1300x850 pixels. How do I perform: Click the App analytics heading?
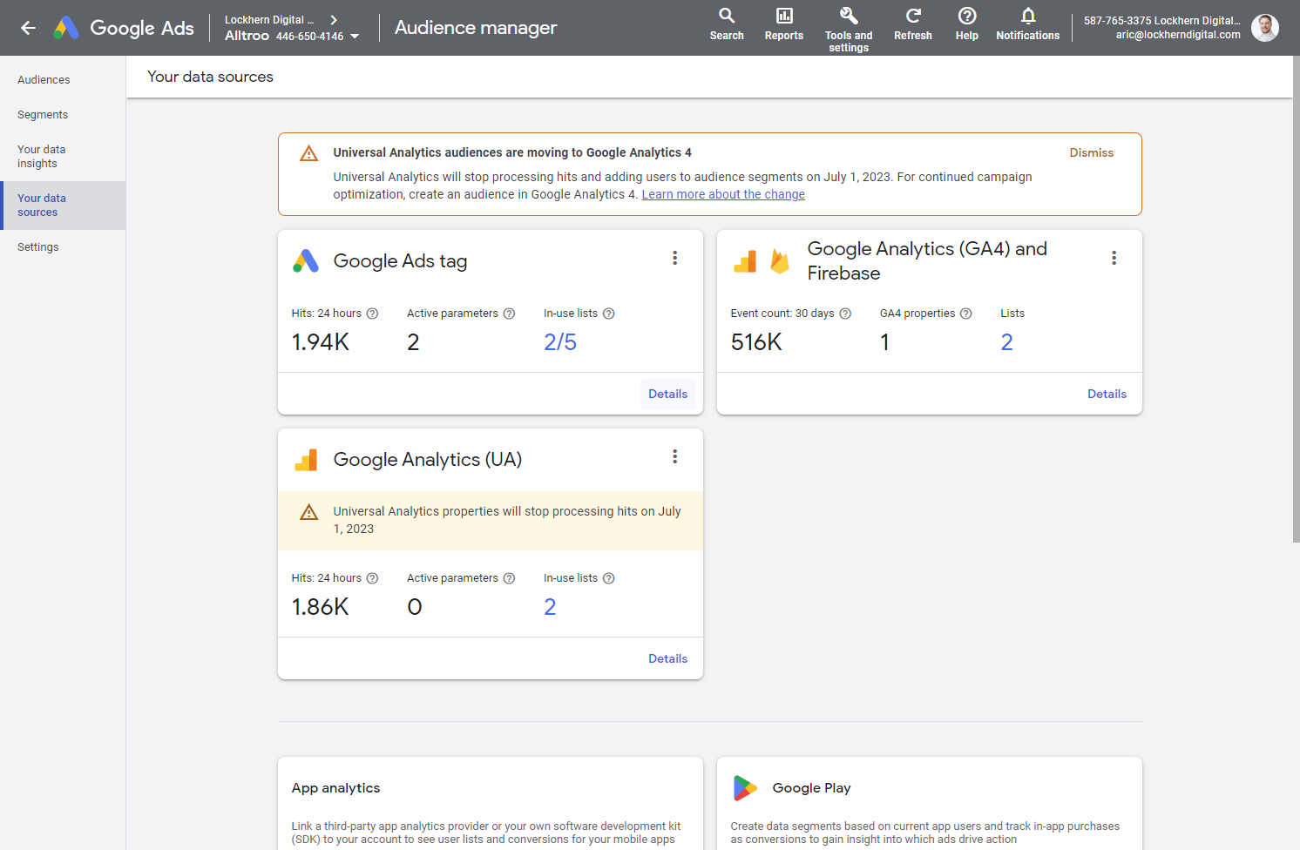pyautogui.click(x=336, y=788)
